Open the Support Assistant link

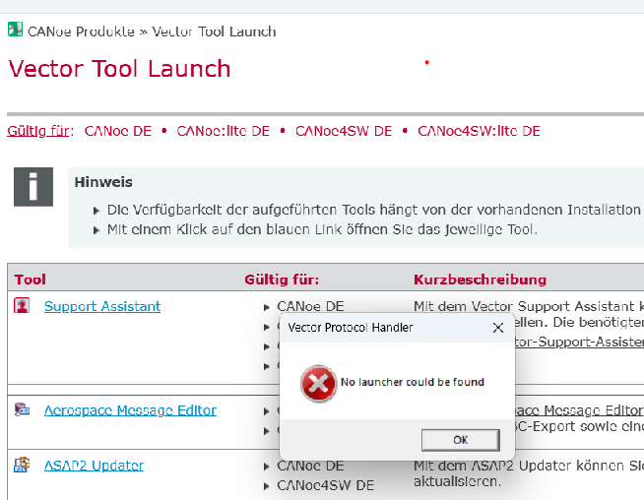[x=102, y=306]
